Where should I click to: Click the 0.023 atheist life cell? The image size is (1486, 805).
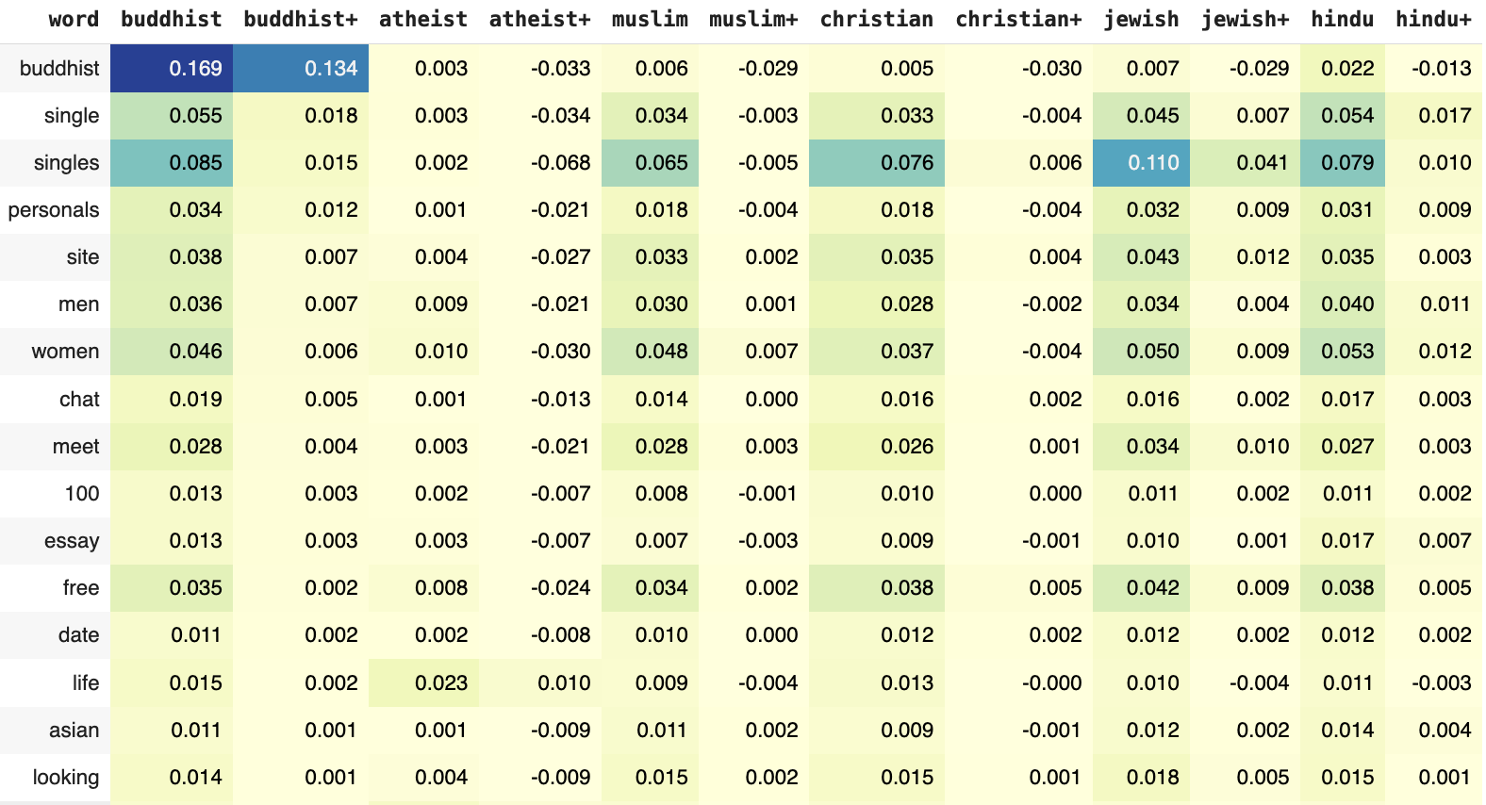click(423, 682)
